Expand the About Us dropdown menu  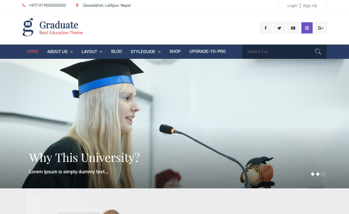[x=60, y=52]
